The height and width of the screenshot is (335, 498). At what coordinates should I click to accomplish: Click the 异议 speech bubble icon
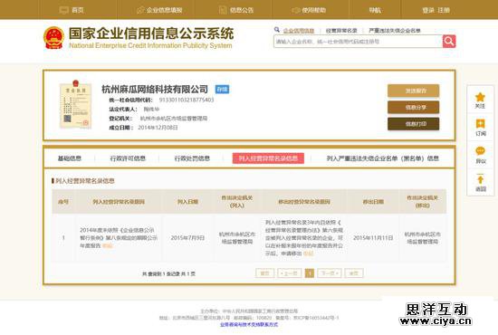(480, 151)
